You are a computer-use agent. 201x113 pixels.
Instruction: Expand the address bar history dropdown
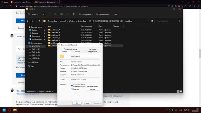(148, 21)
